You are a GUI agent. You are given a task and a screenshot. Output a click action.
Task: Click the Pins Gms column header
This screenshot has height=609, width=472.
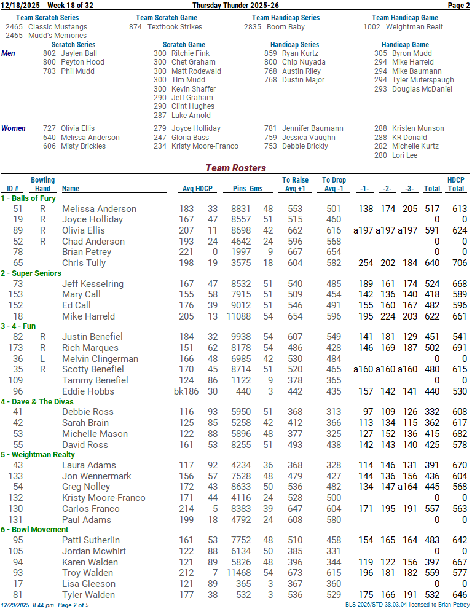[248, 189]
